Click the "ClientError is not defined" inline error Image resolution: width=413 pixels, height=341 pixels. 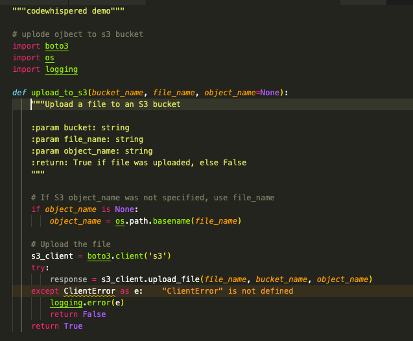click(227, 291)
